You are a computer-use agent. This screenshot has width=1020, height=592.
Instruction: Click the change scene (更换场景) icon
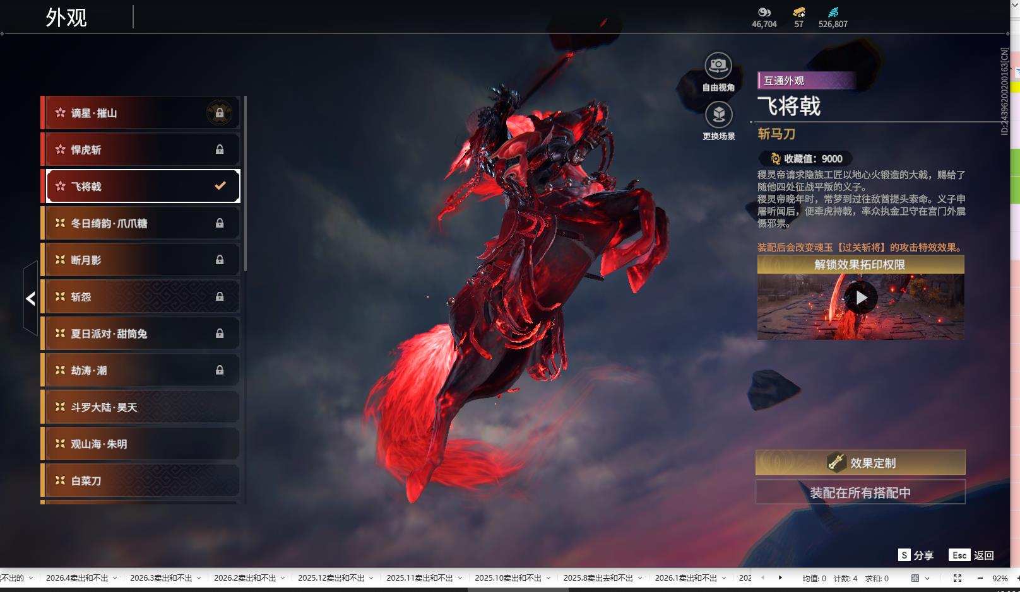[x=718, y=114]
